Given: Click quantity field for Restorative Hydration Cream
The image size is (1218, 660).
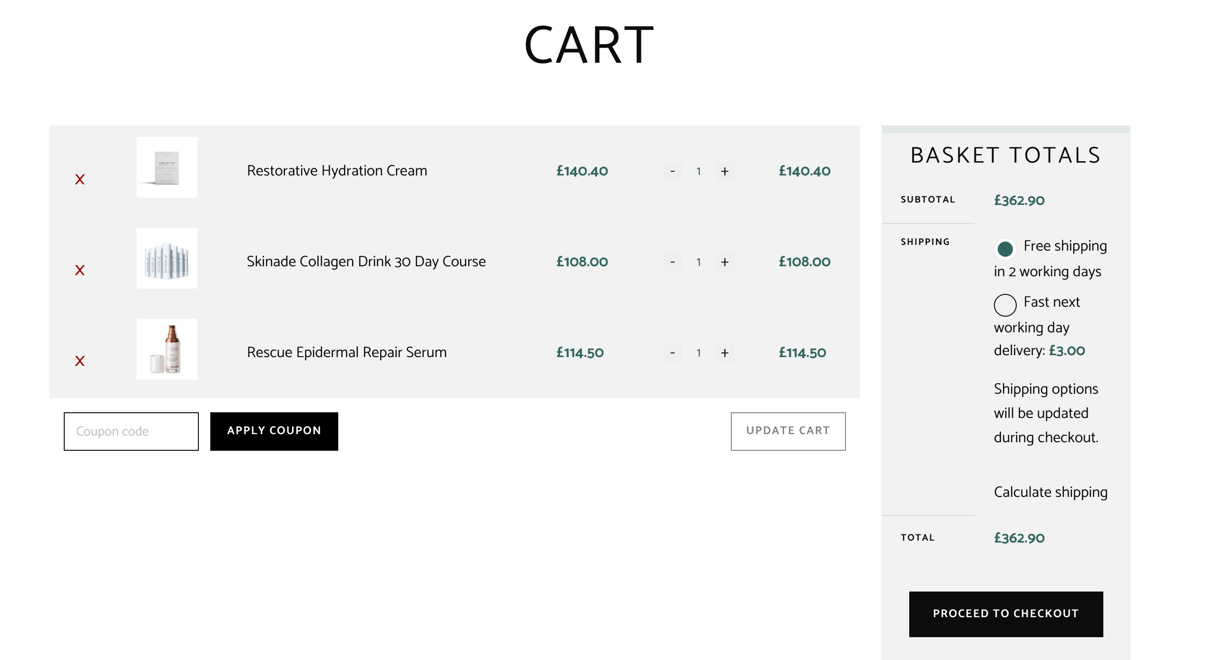Looking at the screenshot, I should [698, 171].
